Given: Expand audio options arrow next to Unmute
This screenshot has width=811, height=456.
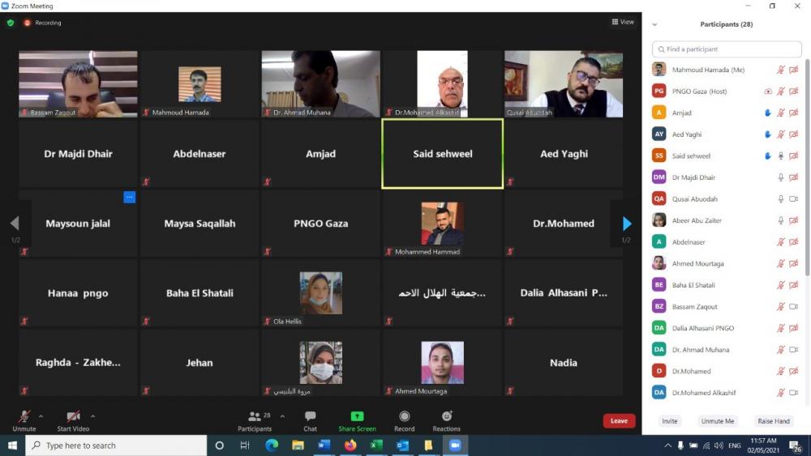Looking at the screenshot, I should (41, 416).
